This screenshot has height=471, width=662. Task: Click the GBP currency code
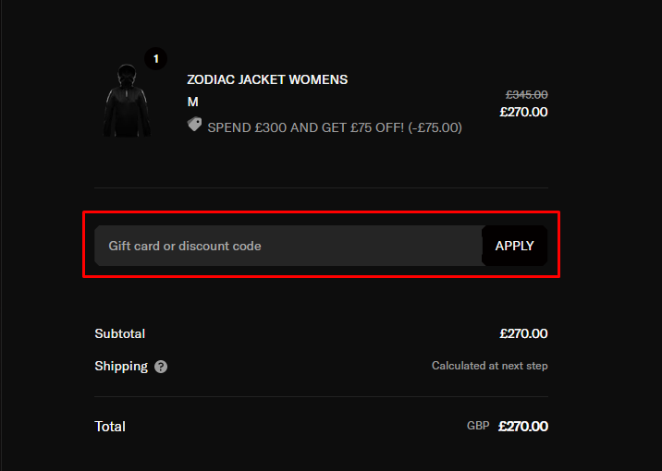(x=478, y=427)
